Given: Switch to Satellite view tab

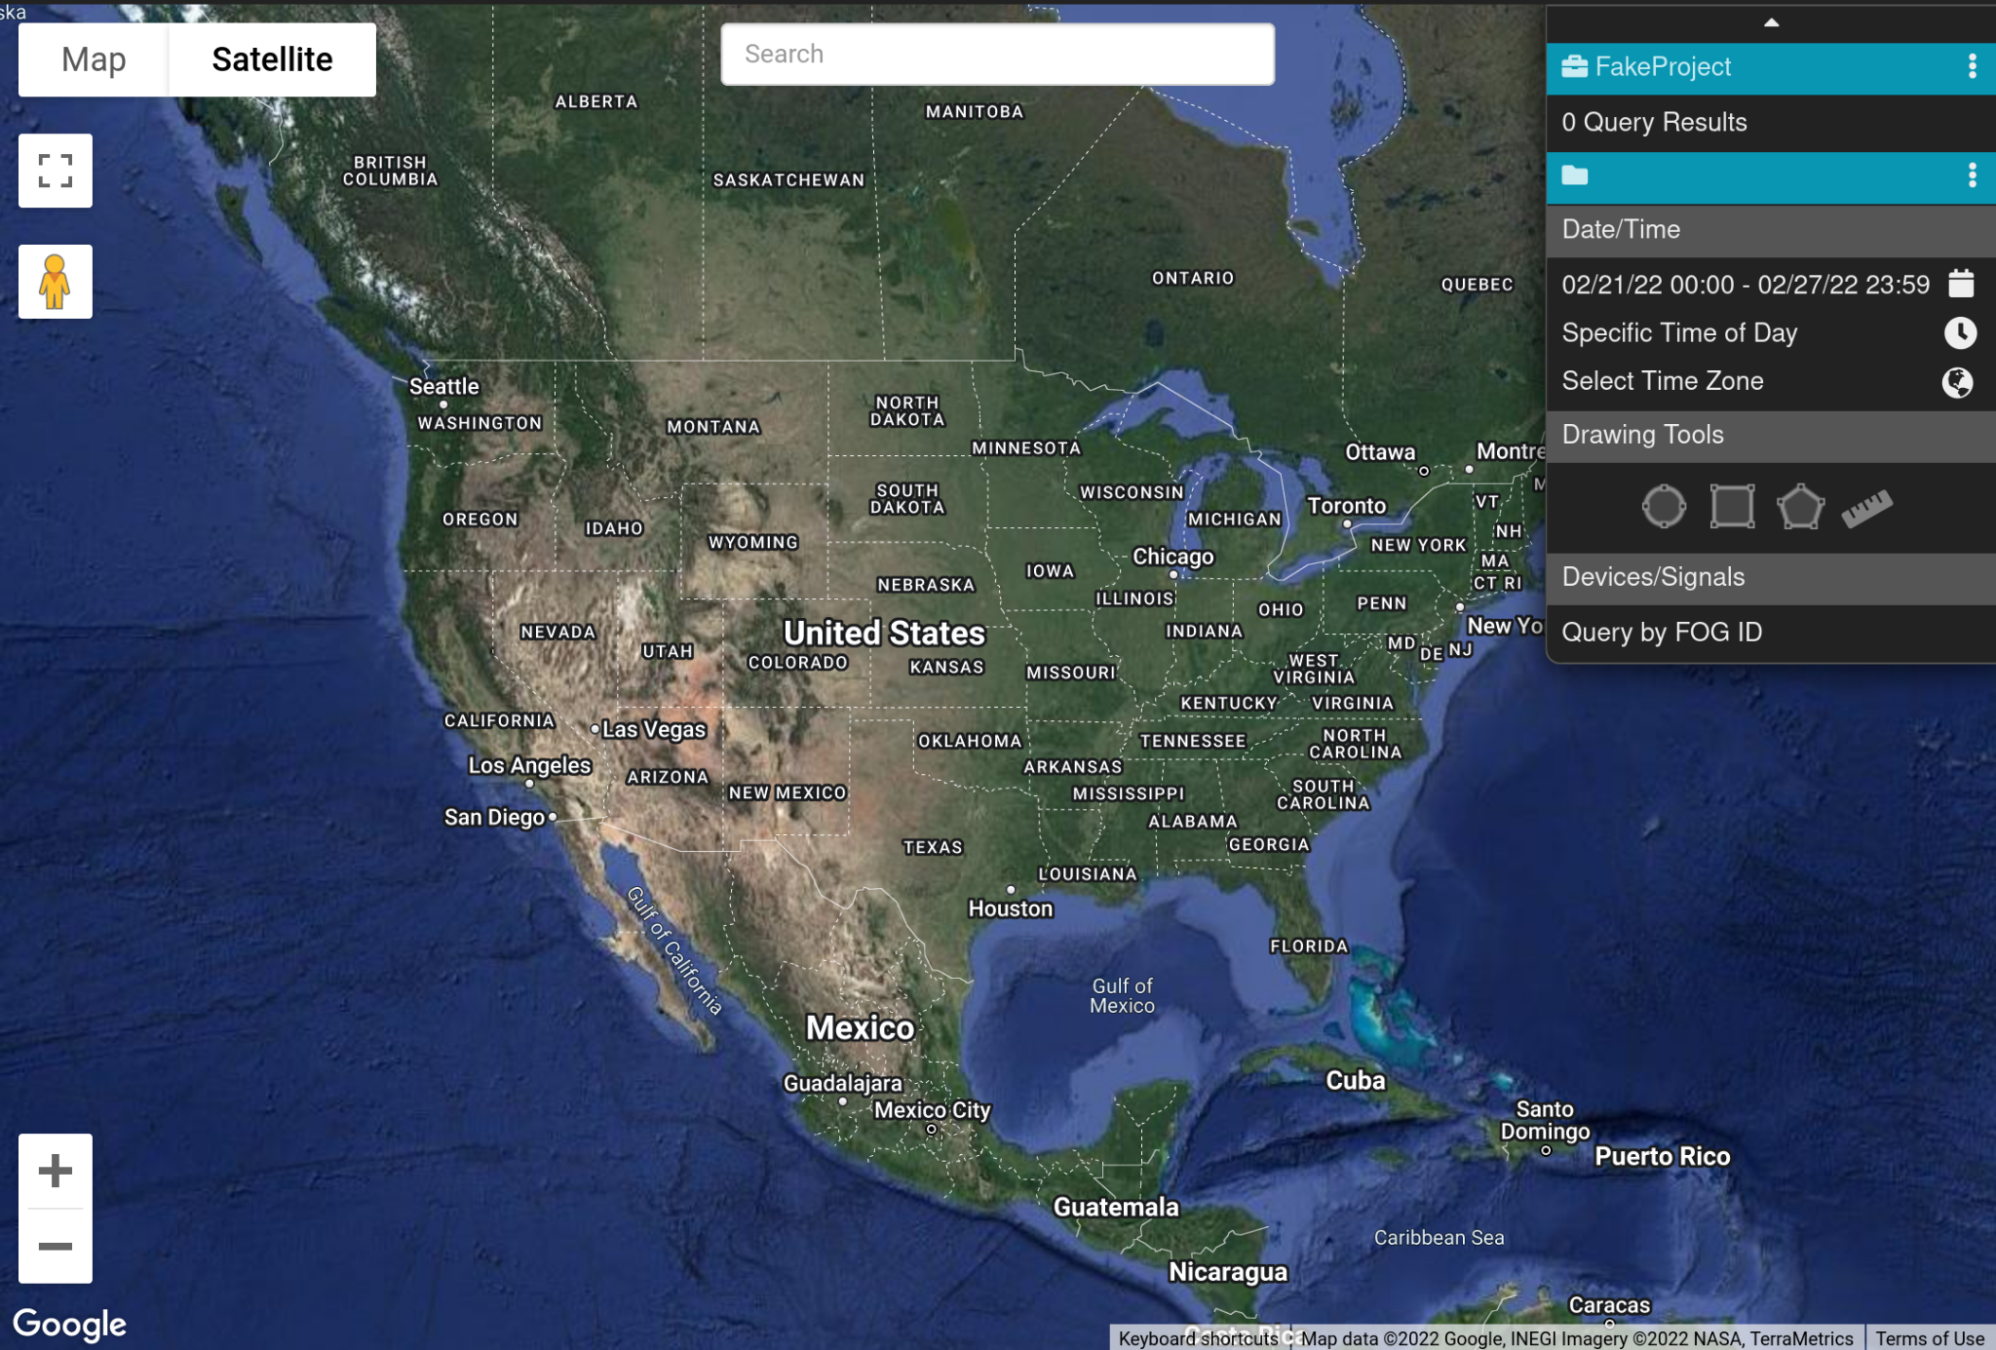Looking at the screenshot, I should pyautogui.click(x=271, y=58).
